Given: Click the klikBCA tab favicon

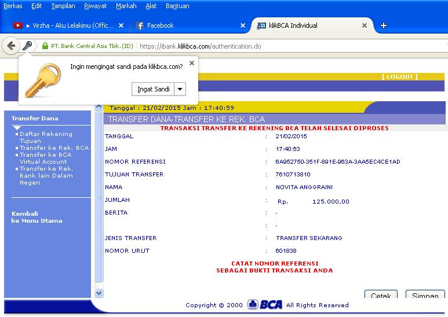Looking at the screenshot, I should point(261,25).
